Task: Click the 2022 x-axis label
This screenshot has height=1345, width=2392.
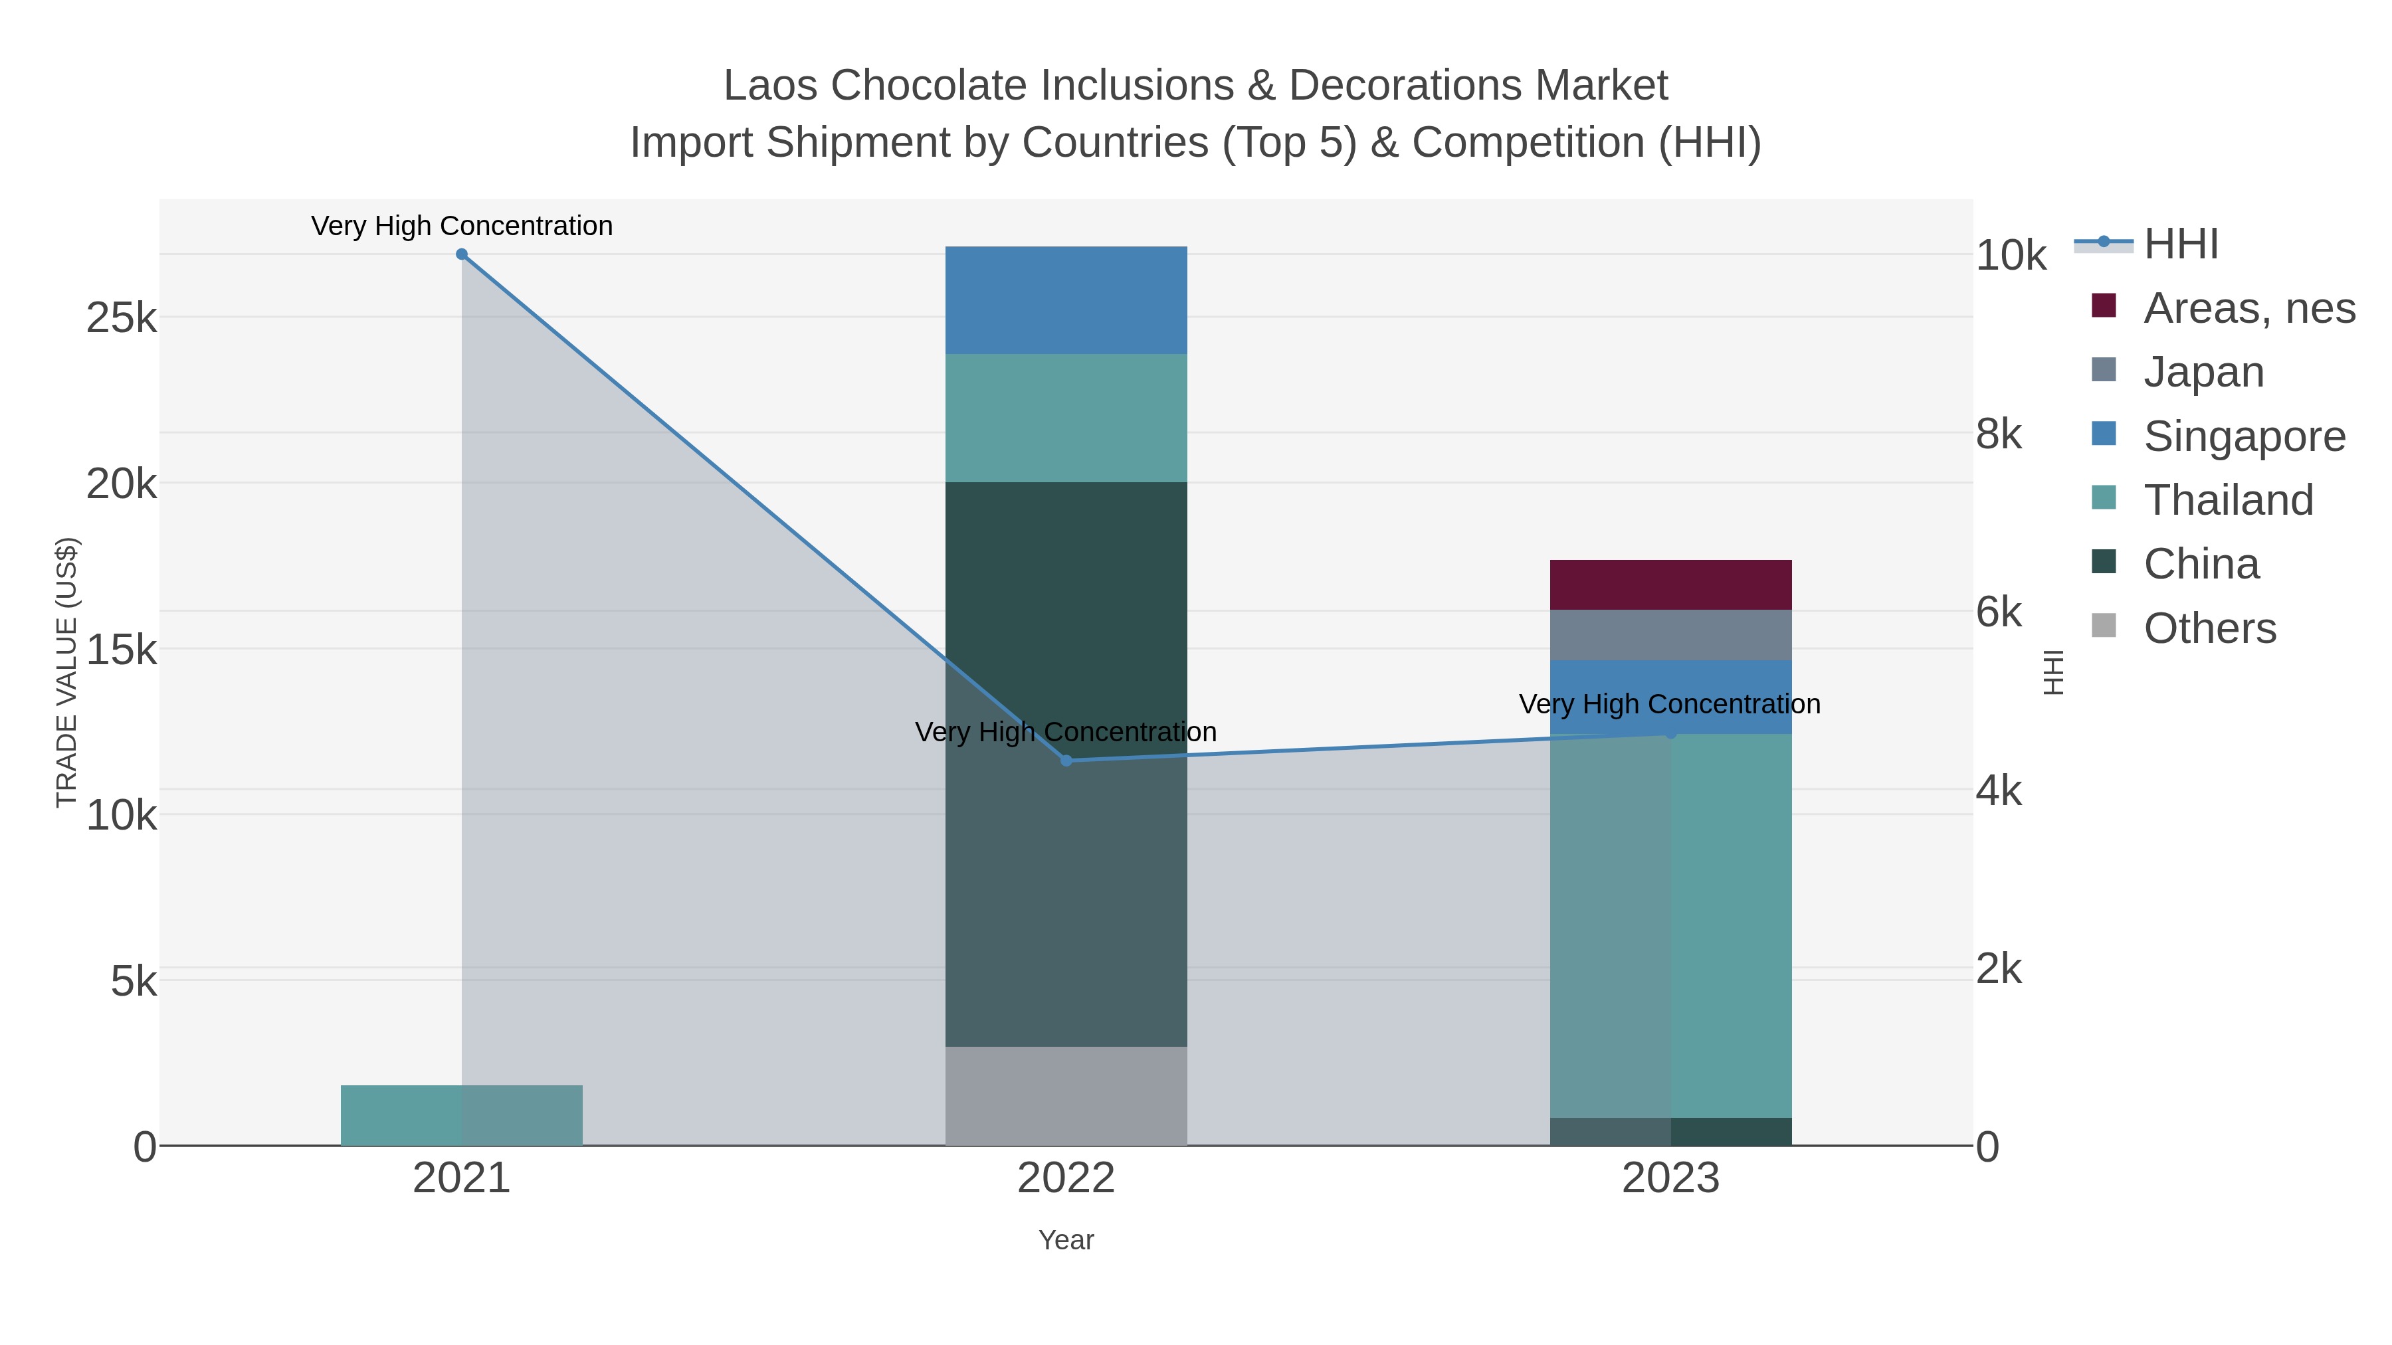Action: pyautogui.click(x=1066, y=1179)
